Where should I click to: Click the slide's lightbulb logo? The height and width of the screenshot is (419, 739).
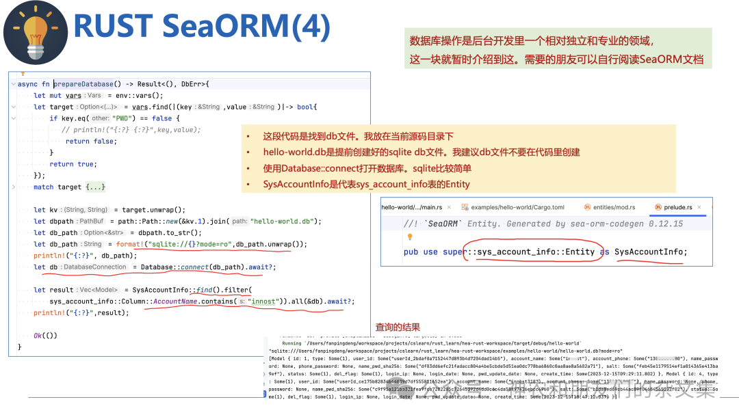click(x=36, y=33)
